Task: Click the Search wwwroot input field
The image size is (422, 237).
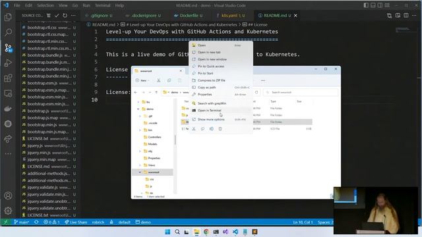Action: point(301,92)
